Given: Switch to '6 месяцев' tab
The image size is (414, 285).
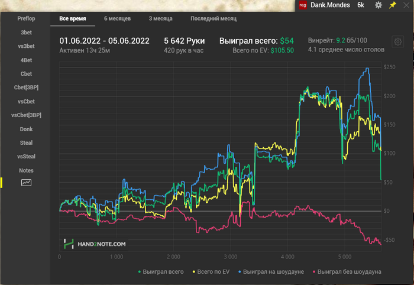Looking at the screenshot, I should pyautogui.click(x=117, y=19).
